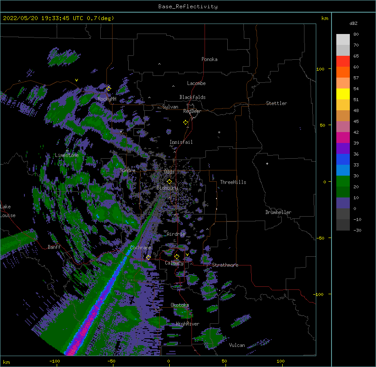
Task: Click the Limestone label
Action: pos(67,155)
